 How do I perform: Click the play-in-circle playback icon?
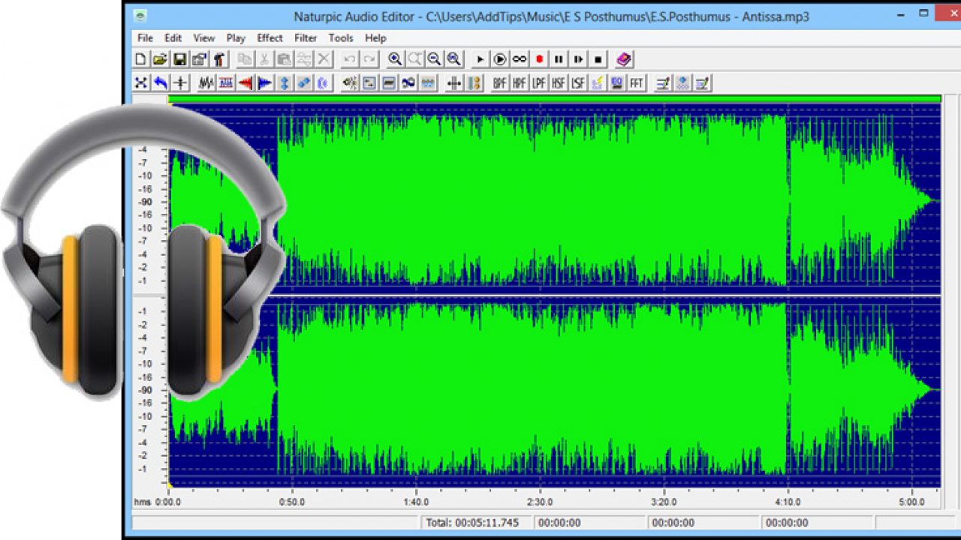(x=500, y=59)
